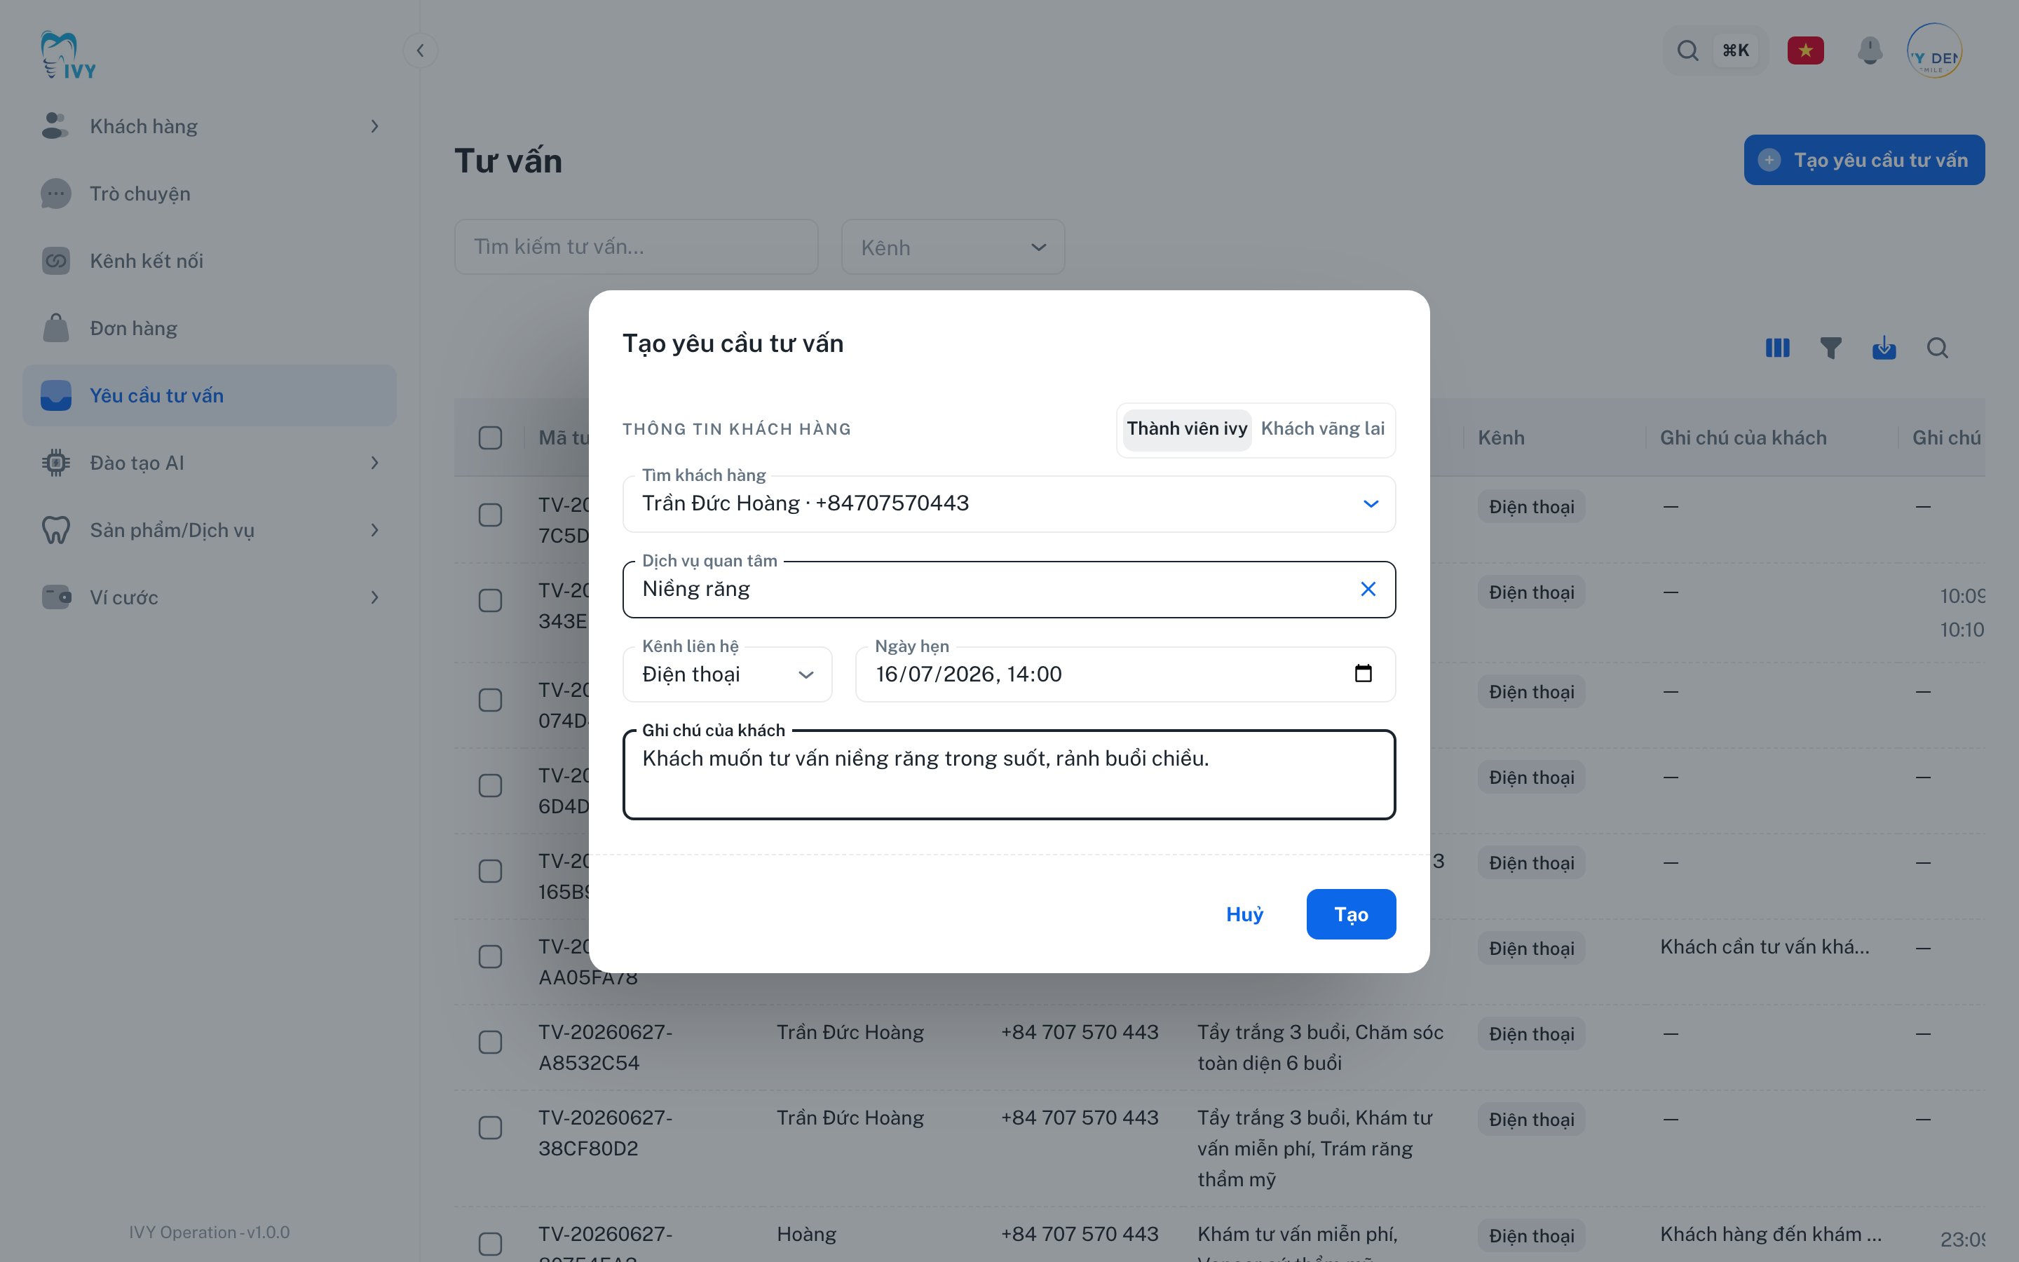Click Khách hàng sidebar person icon
Image resolution: width=2019 pixels, height=1262 pixels.
55,126
